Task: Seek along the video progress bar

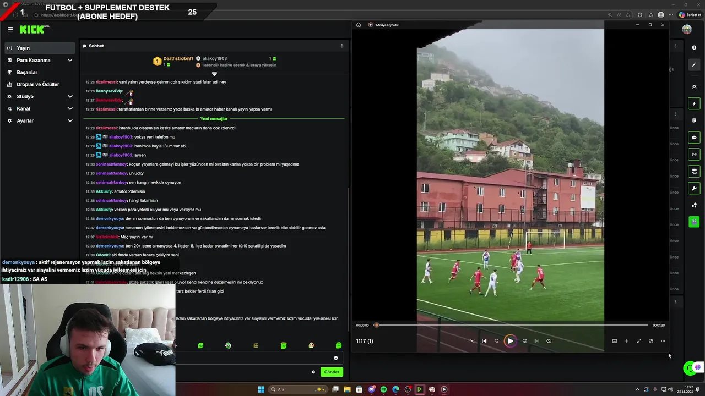Action: pos(512,325)
